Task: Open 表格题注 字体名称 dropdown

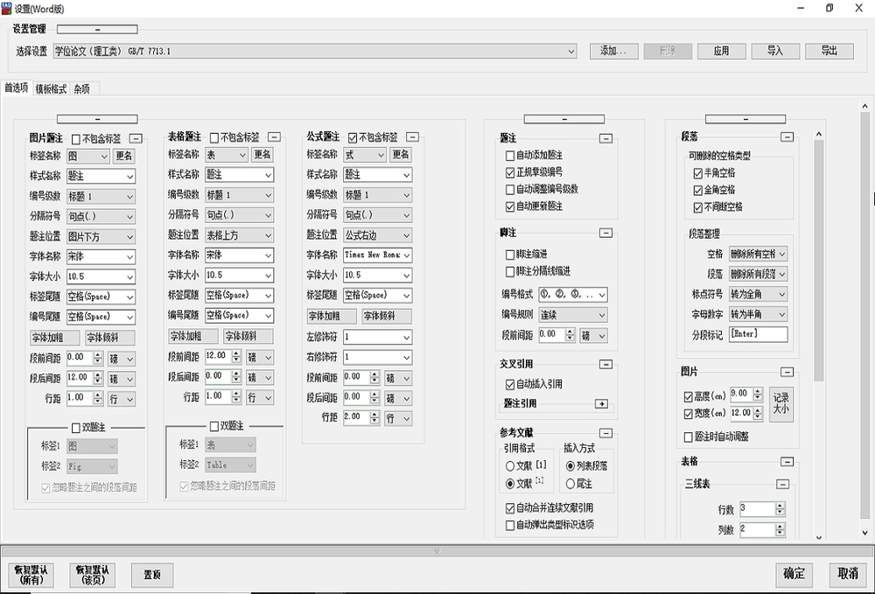Action: point(240,255)
